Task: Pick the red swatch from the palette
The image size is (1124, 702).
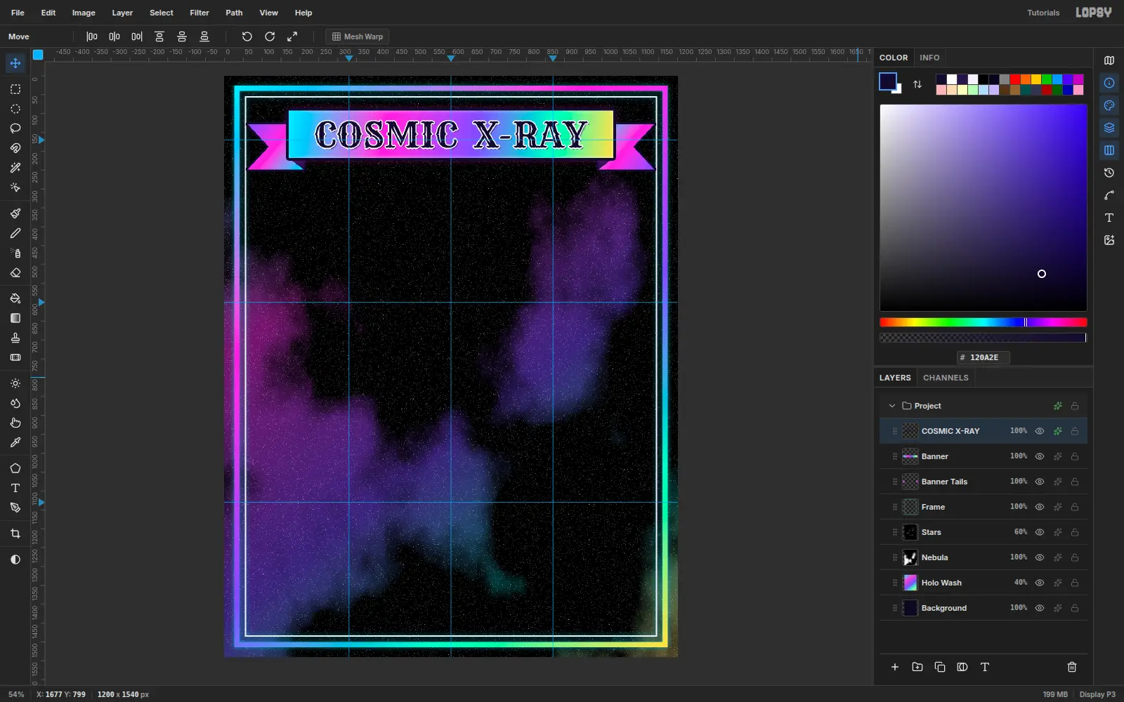Action: click(1015, 79)
